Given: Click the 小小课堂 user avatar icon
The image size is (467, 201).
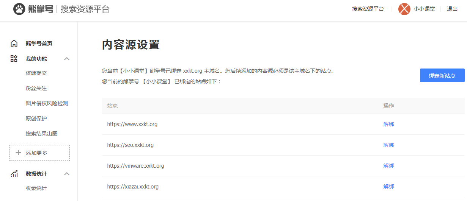Looking at the screenshot, I should pyautogui.click(x=404, y=9).
